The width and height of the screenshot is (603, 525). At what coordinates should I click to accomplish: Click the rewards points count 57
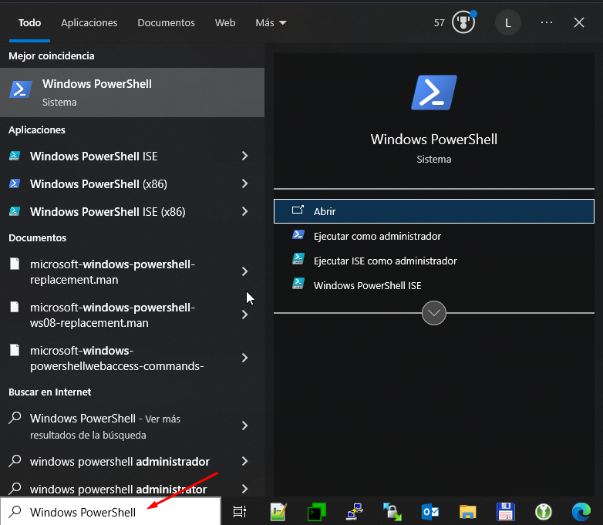point(440,23)
